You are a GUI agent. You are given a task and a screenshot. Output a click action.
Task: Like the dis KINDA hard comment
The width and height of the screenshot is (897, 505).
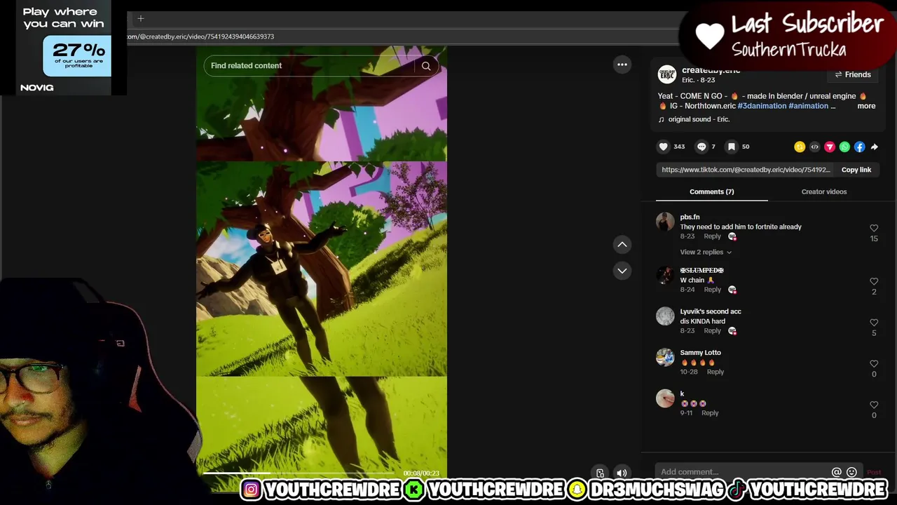click(874, 323)
